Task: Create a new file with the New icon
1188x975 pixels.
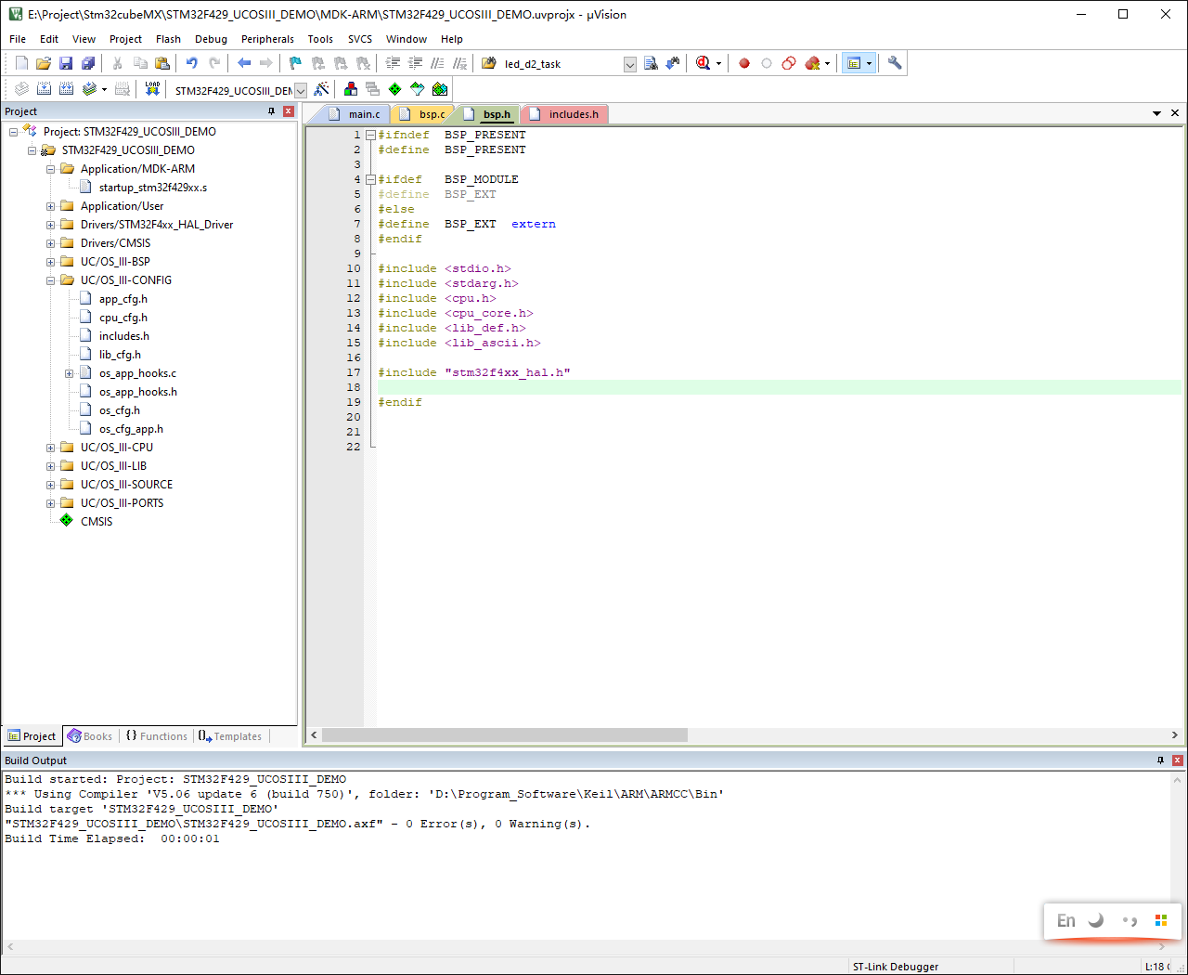Action: [21, 63]
